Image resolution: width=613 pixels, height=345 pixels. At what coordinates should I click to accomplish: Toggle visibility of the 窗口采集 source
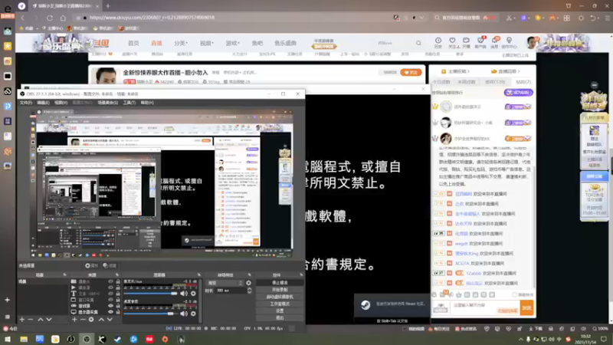pos(110,300)
